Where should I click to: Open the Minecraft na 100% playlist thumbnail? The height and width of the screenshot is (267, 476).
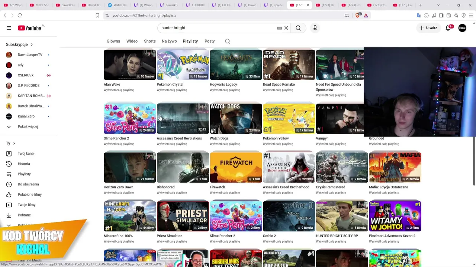coord(130,216)
